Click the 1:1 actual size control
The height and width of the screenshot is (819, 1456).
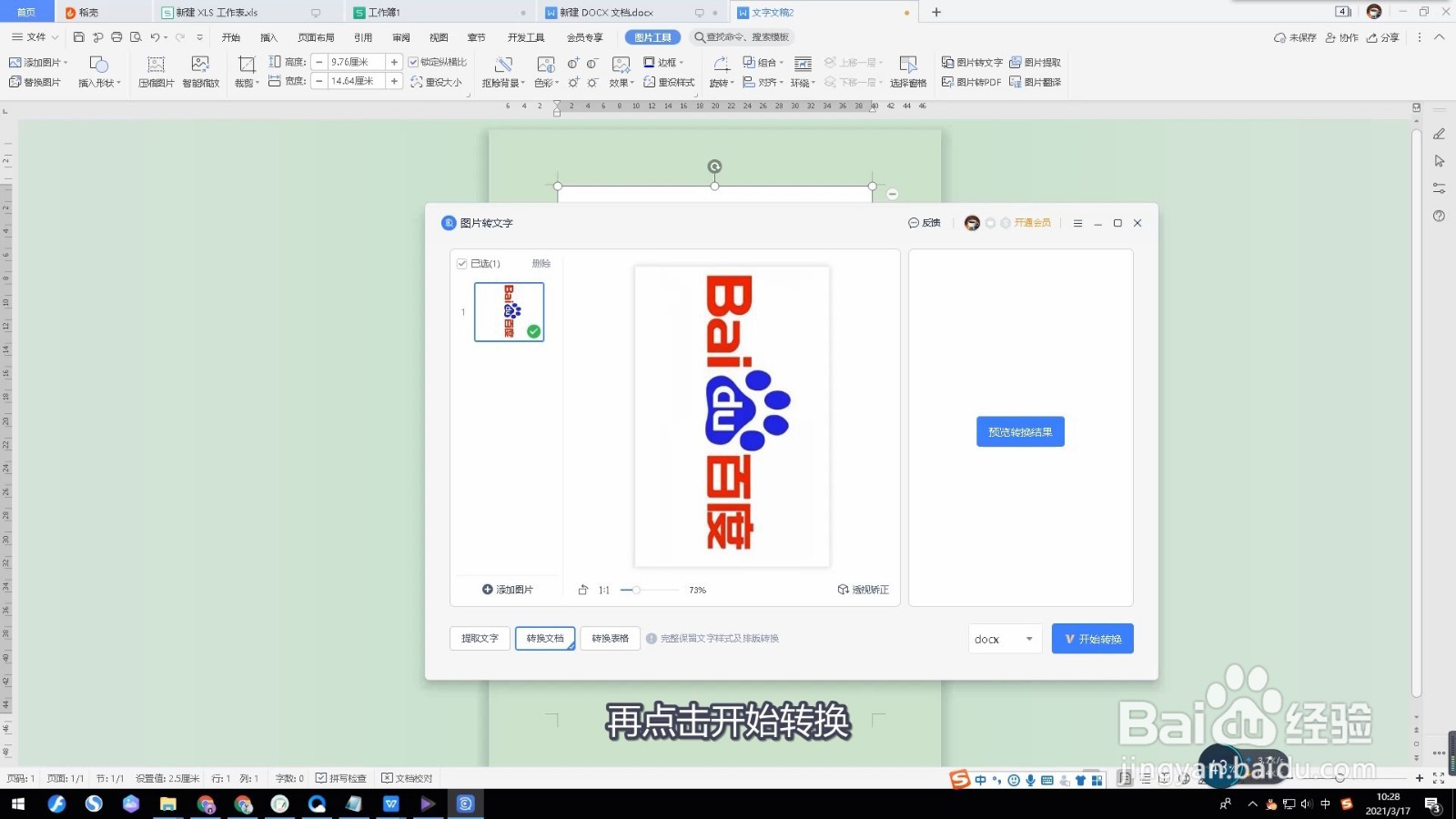point(604,590)
